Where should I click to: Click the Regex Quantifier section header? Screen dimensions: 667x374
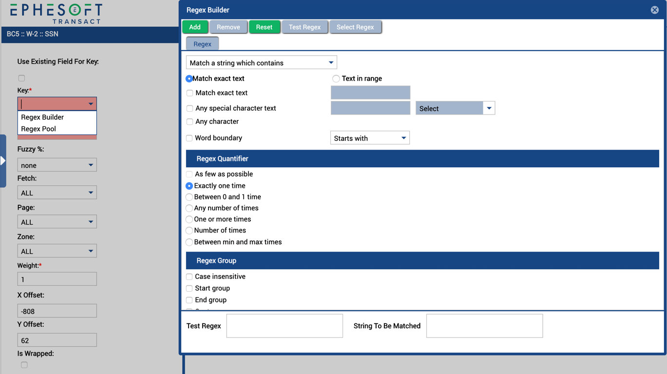coord(422,158)
